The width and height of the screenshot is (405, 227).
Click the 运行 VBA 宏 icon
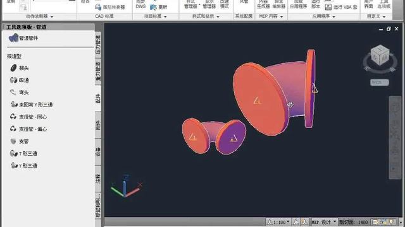coord(328,7)
